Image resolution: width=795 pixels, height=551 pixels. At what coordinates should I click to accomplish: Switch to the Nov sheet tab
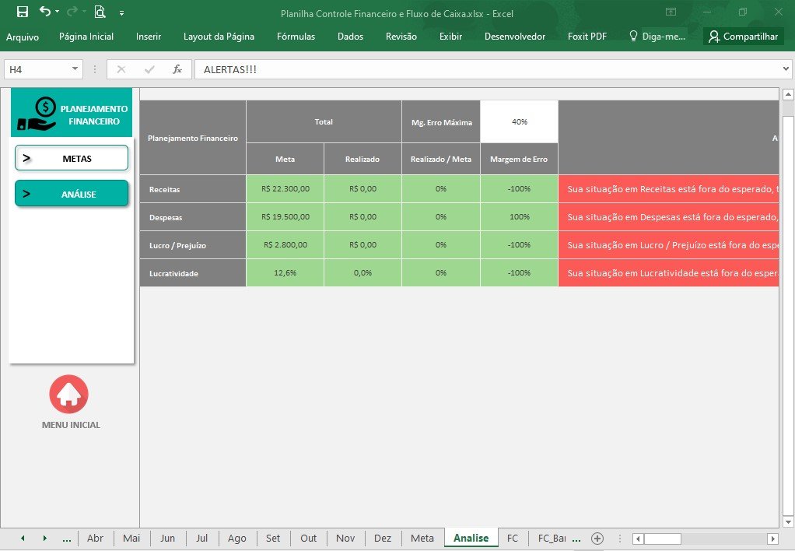[345, 539]
